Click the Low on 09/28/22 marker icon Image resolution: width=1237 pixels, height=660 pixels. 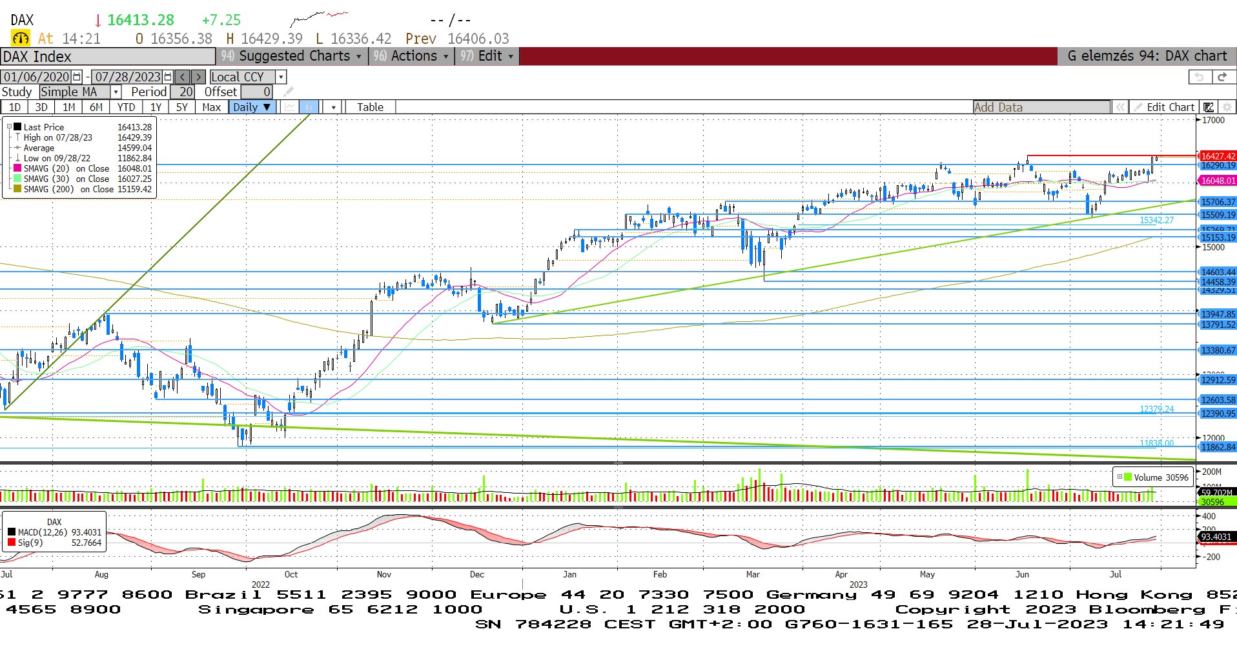[17, 158]
